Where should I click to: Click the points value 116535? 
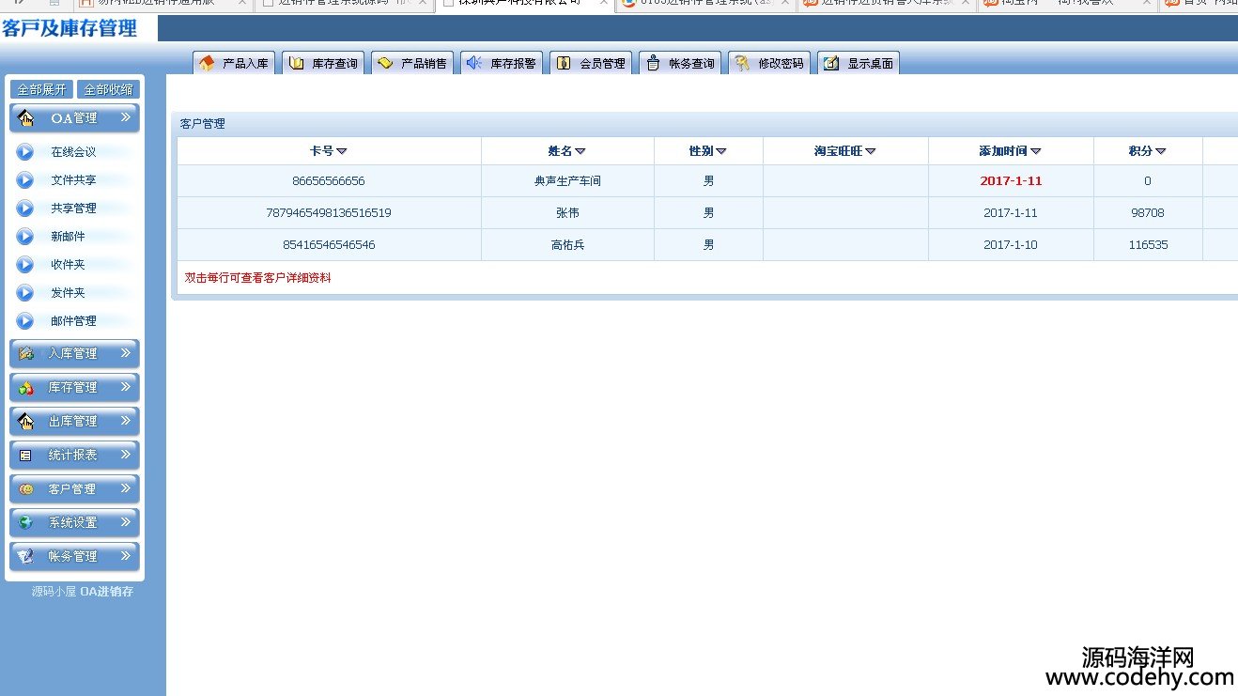pos(1148,245)
